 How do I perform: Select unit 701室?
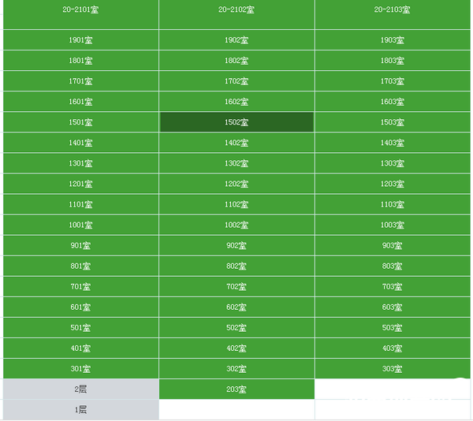click(81, 286)
